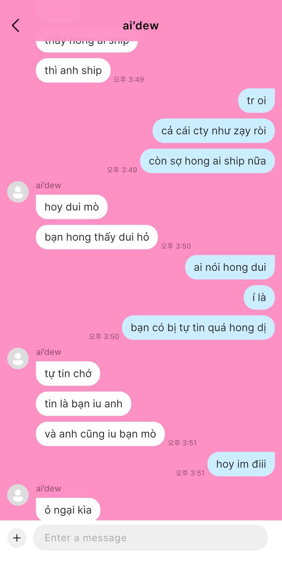Tap the "bạn hong thấy dui hỏ" bubble

97,237
